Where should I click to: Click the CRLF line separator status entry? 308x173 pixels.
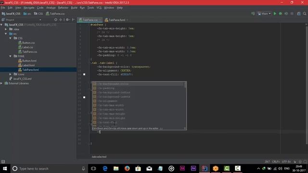pyautogui.click(x=276, y=161)
